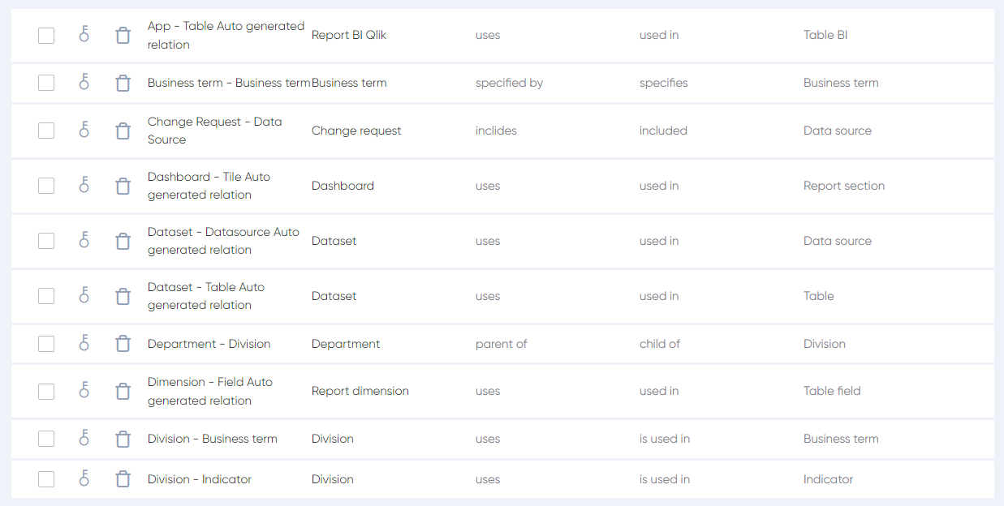Click key icon for Division - Indicator row
This screenshot has height=506, width=1004.
coord(84,479)
